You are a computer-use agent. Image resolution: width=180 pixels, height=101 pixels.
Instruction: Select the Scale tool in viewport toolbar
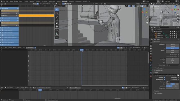pos(57,23)
